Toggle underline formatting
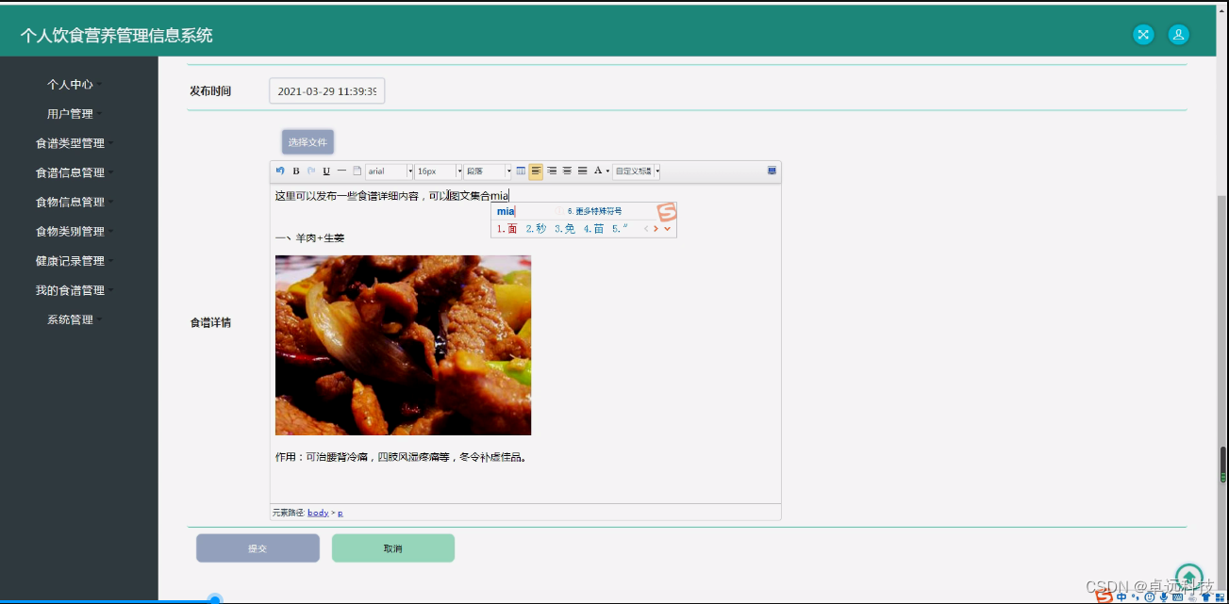Viewport: 1229px width, 604px height. pyautogui.click(x=325, y=171)
